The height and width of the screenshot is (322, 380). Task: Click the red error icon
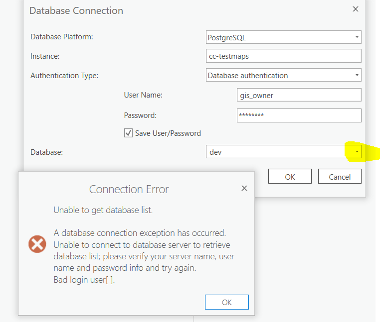pos(37,244)
